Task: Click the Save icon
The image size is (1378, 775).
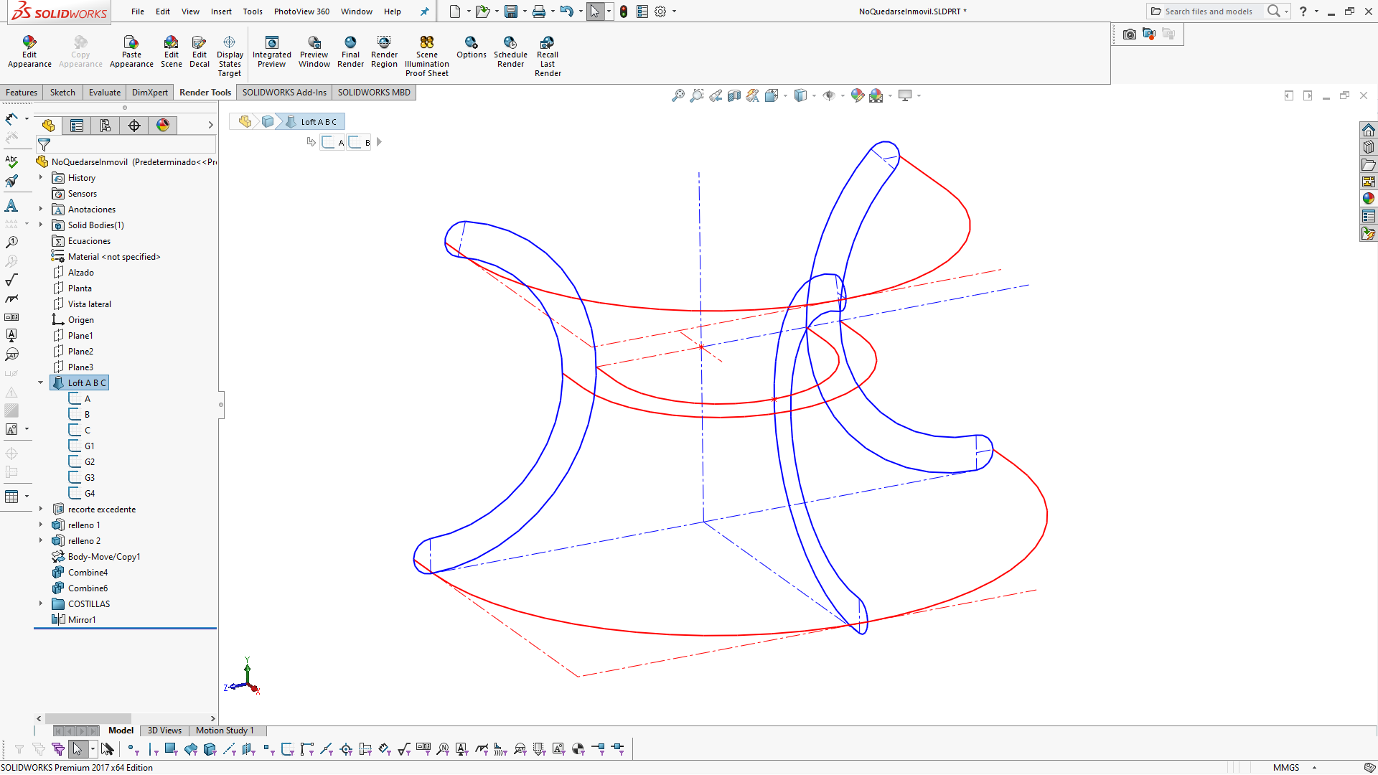Action: (511, 11)
